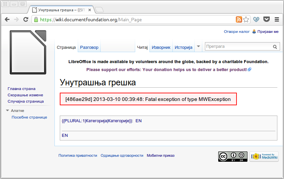This screenshot has height=179, width=284.
Task: Open the Chrome hamburger menu
Action: [277, 20]
